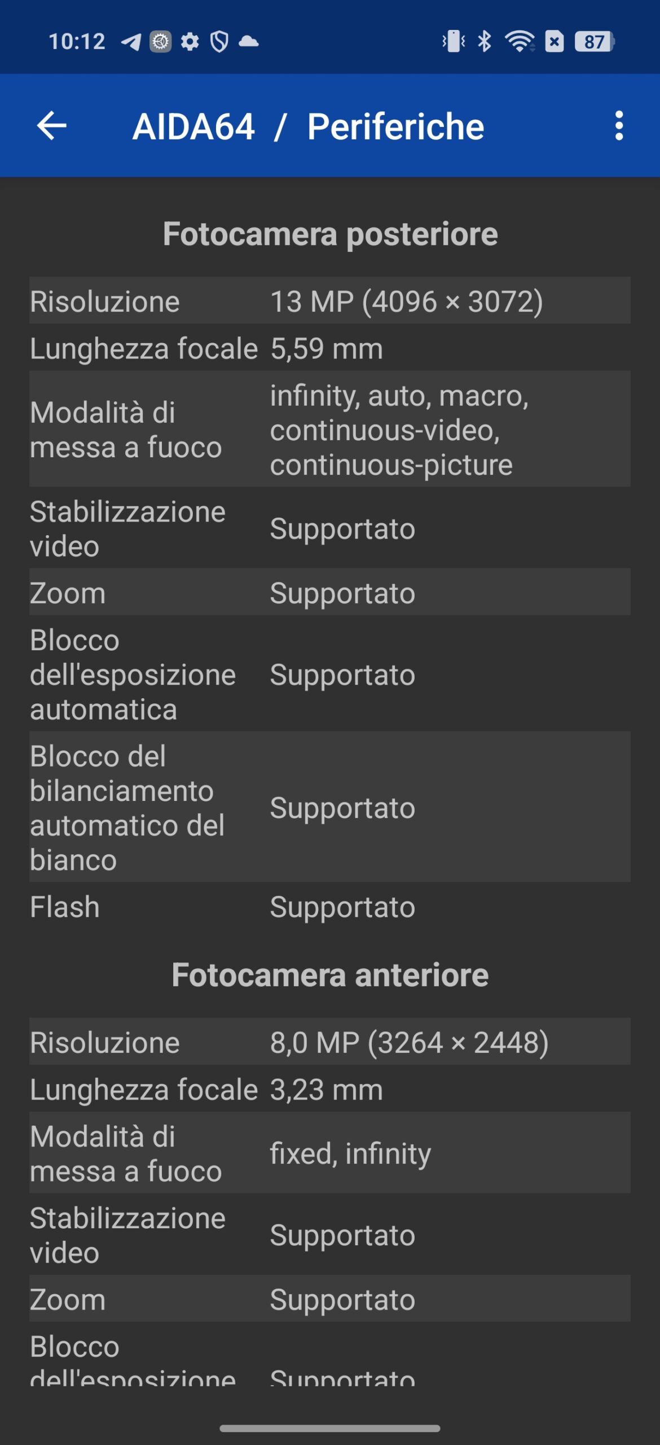
Task: Tap the 5,59 mm focal length row
Action: pyautogui.click(x=330, y=347)
